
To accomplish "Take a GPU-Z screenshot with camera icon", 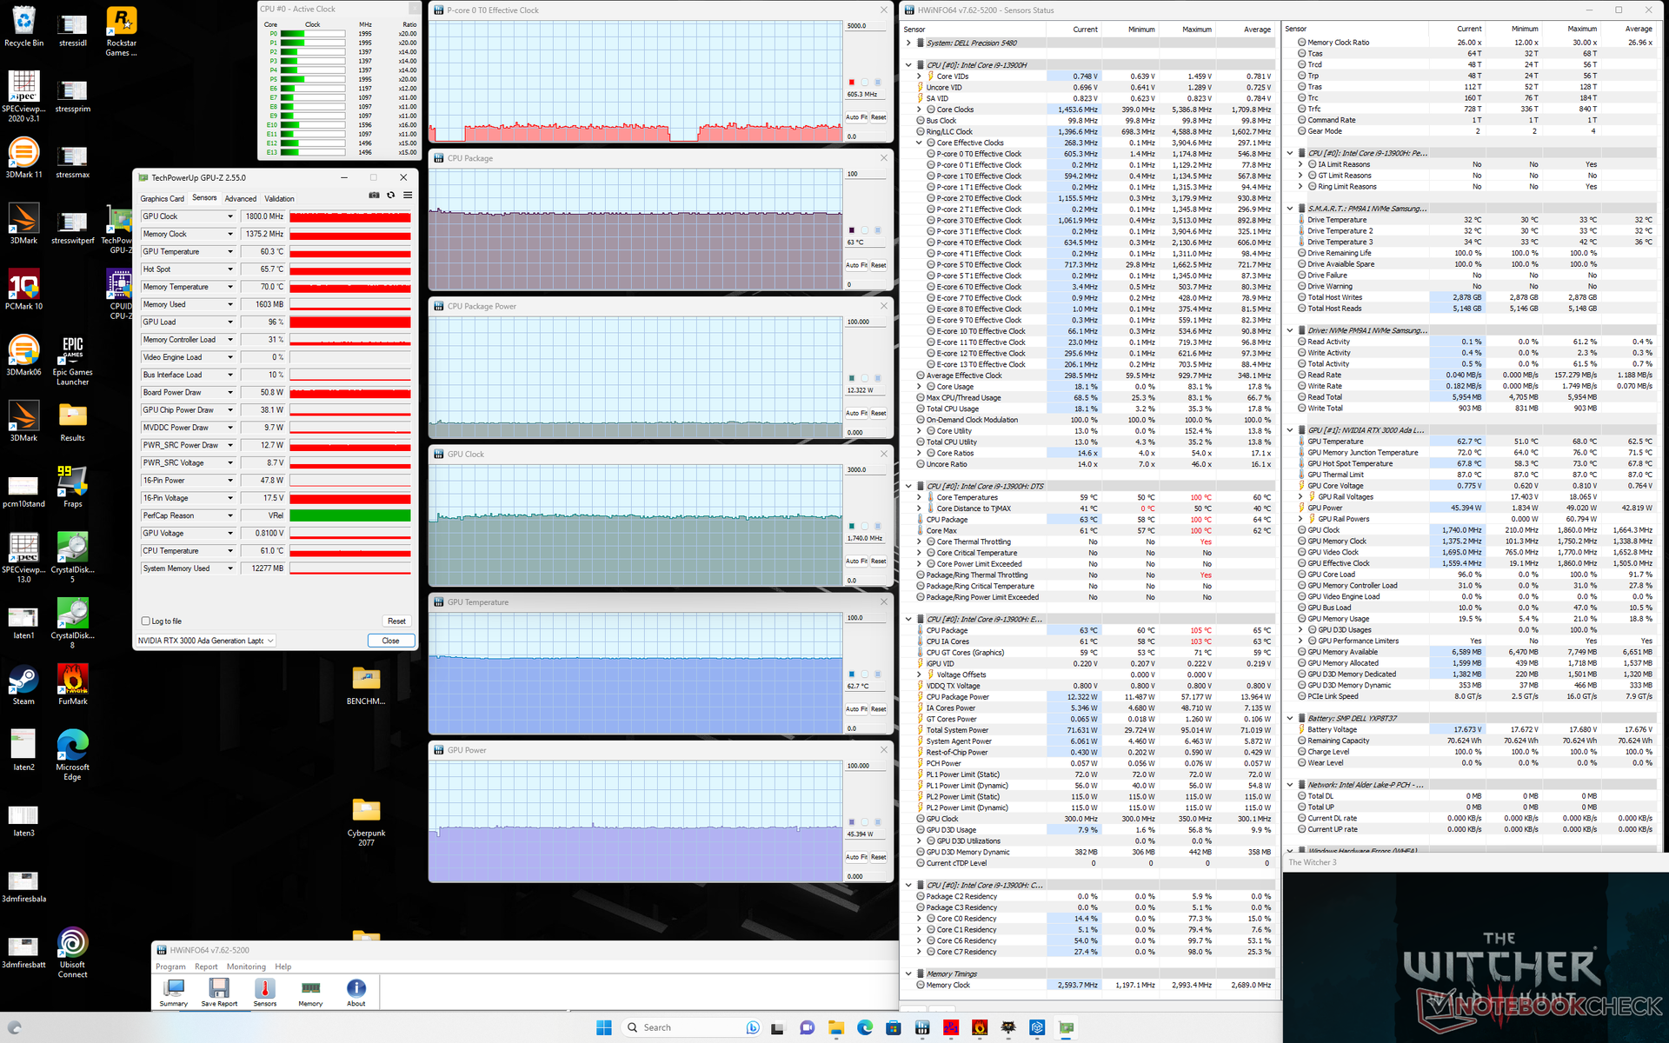I will click(374, 196).
